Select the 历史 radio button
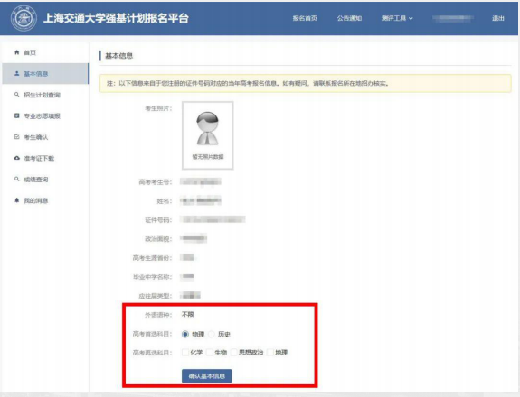This screenshot has height=397, width=520. pyautogui.click(x=212, y=334)
